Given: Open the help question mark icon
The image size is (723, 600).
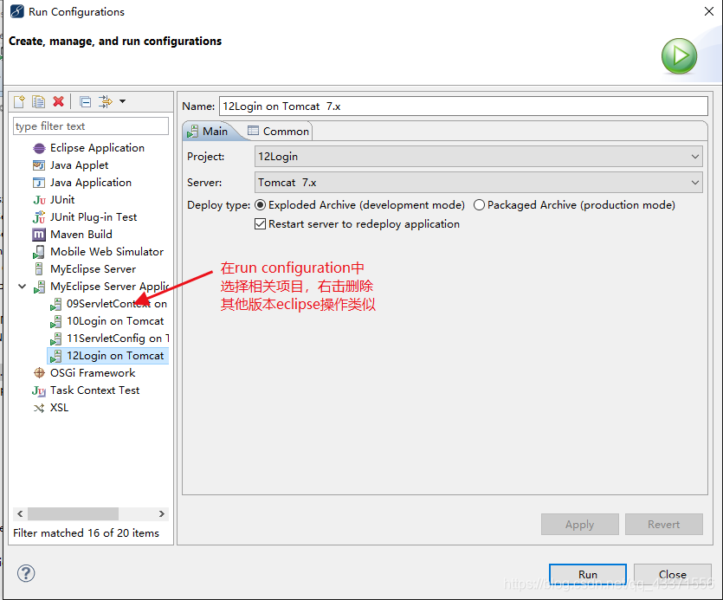Looking at the screenshot, I should click(26, 573).
